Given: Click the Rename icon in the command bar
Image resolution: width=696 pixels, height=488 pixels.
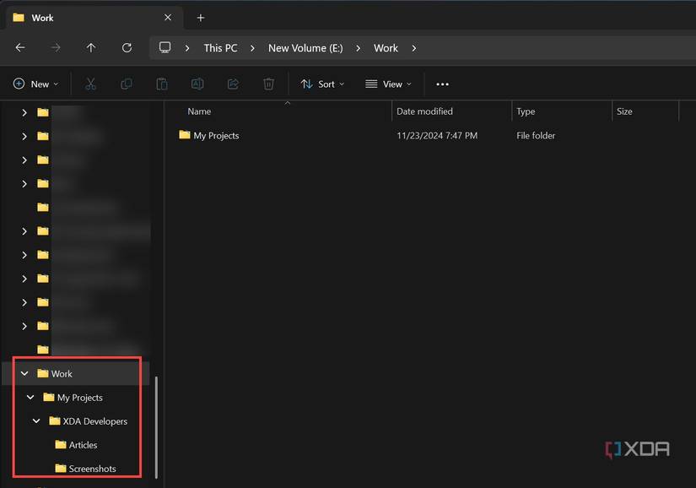Looking at the screenshot, I should tap(197, 84).
